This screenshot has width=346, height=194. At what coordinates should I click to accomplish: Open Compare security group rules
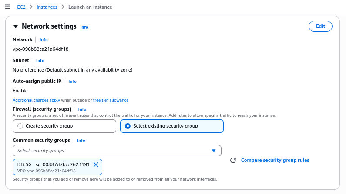[275, 160]
